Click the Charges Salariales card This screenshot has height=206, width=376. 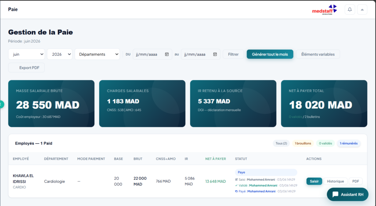point(142,104)
